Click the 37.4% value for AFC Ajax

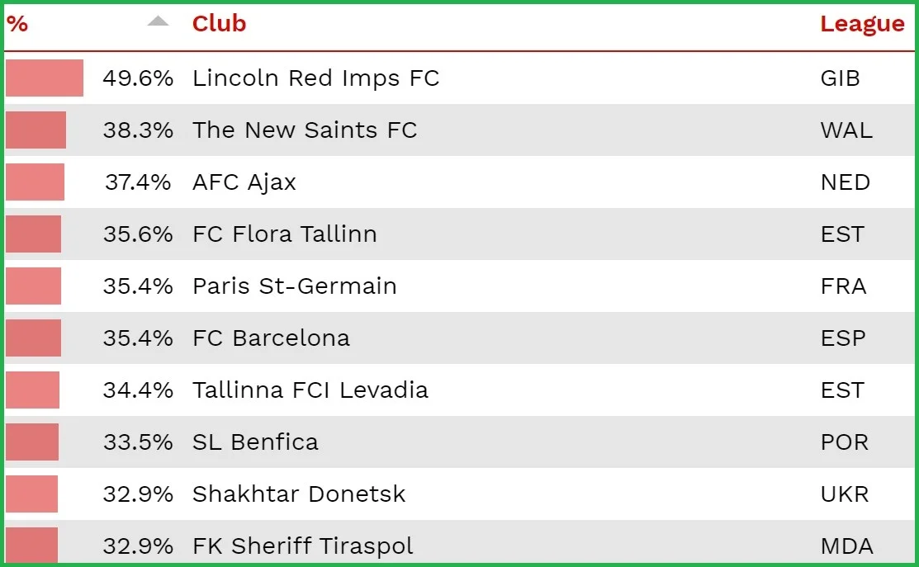(x=138, y=182)
